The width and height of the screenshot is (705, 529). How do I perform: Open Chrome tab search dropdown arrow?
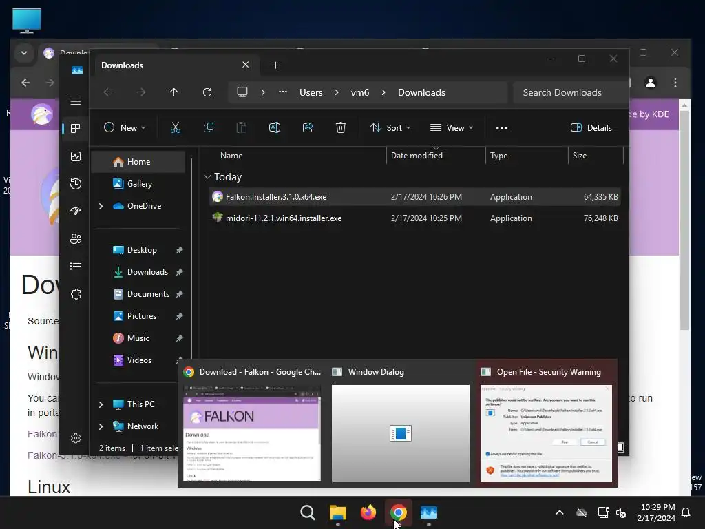pyautogui.click(x=24, y=53)
